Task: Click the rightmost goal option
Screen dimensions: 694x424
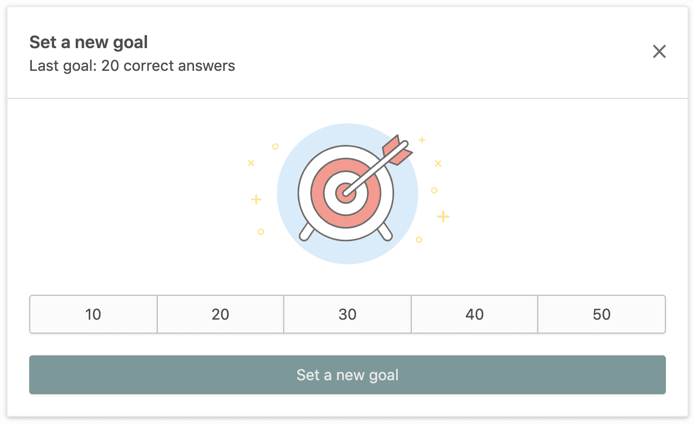Action: [x=601, y=314]
